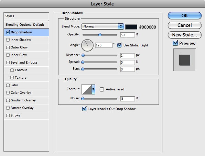205x156 pixels.
Task: Open the Contour curve picker arrow
Action: (x=93, y=89)
